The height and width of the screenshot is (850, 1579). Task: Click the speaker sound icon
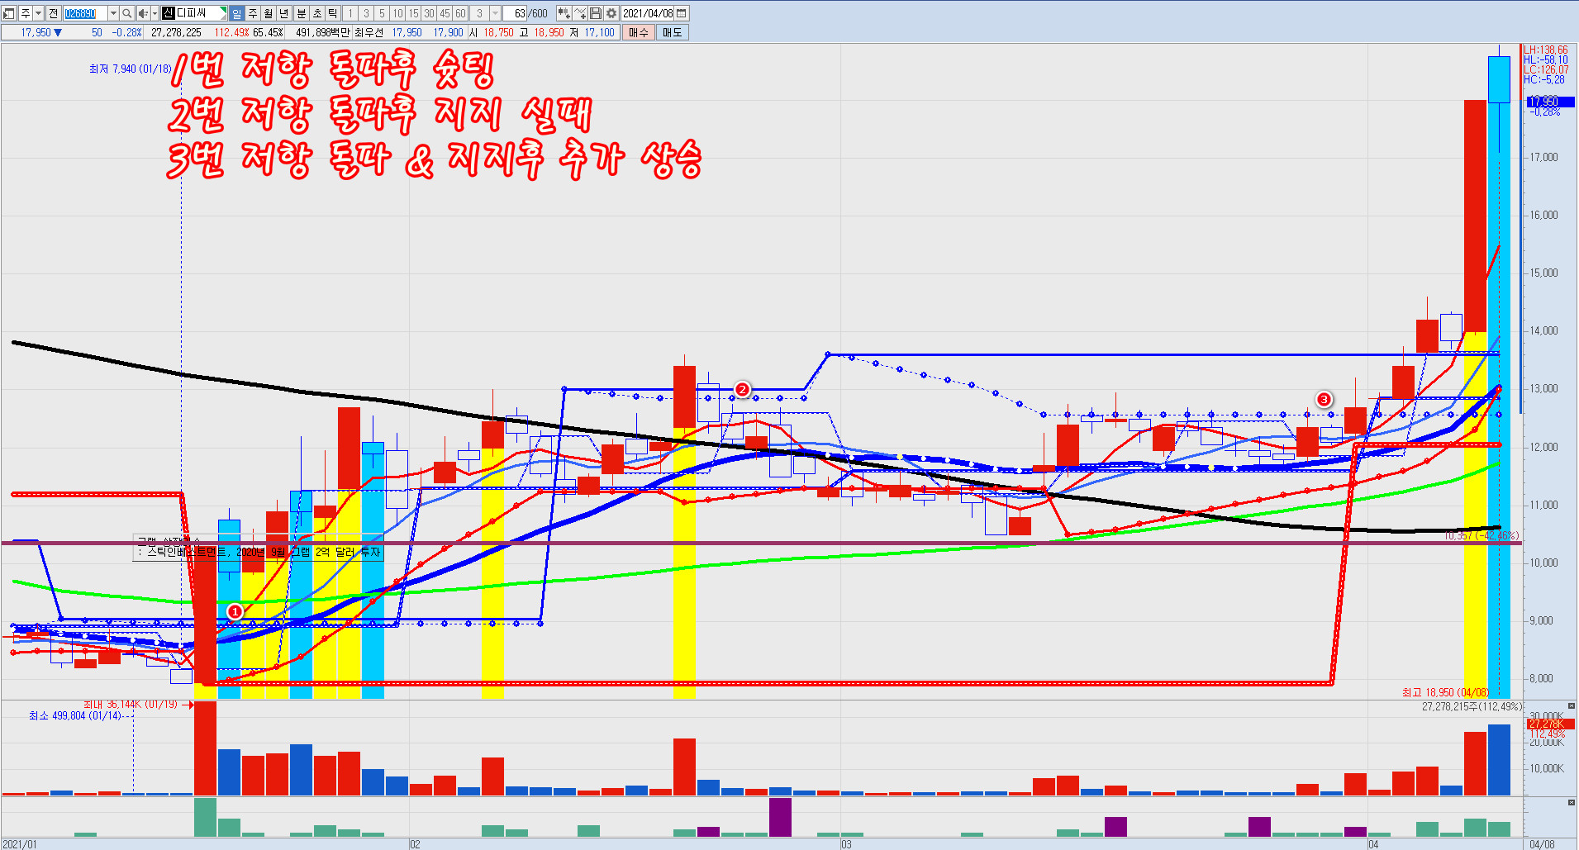coord(143,13)
